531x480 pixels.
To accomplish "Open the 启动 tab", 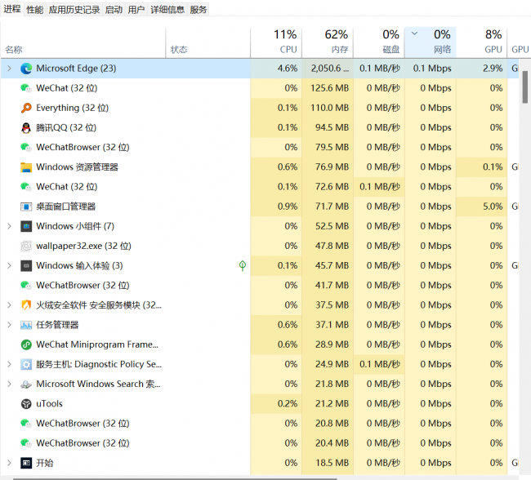I will point(114,10).
